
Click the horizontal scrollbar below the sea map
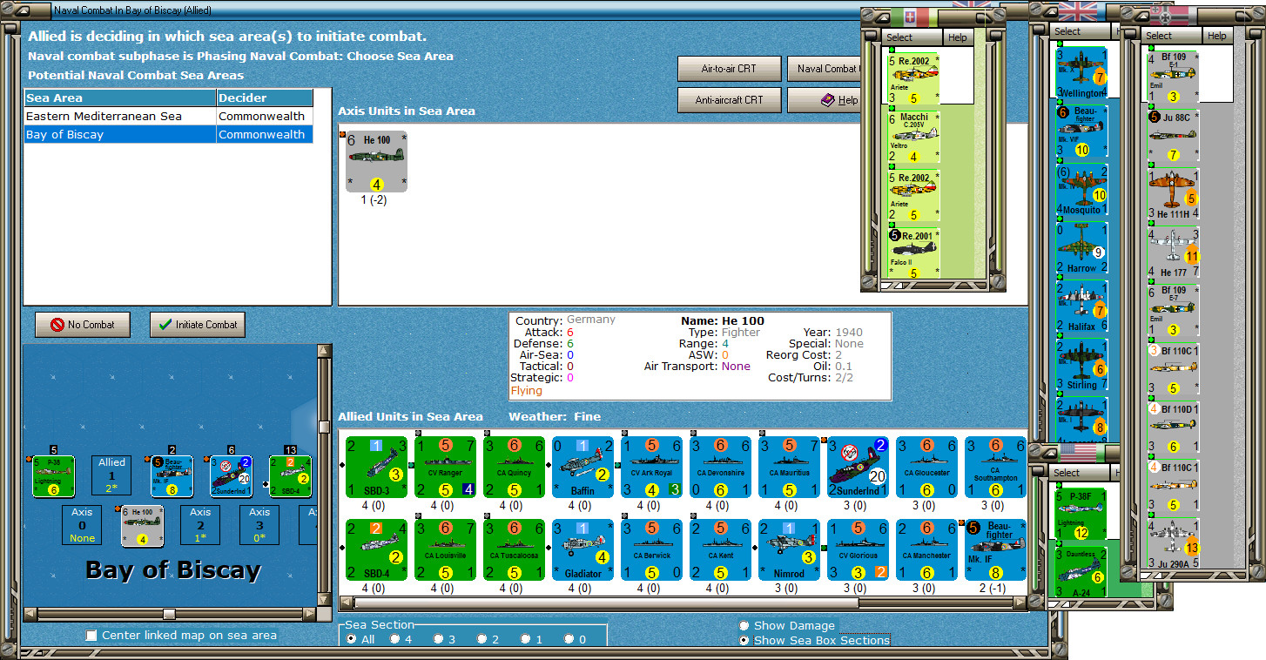tap(169, 613)
